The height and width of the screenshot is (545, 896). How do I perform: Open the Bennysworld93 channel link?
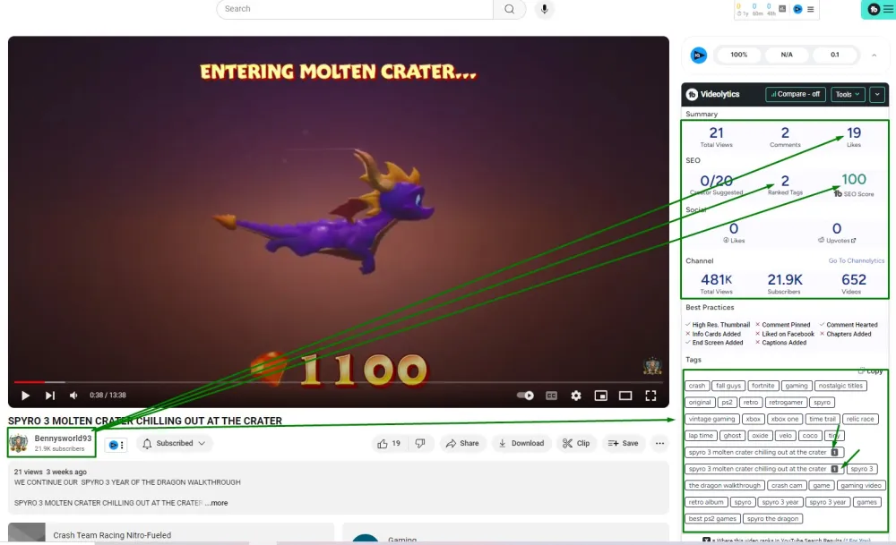(x=63, y=439)
